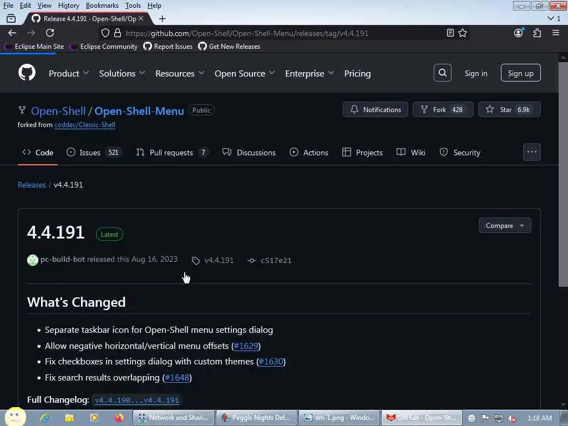Open the repository tabs overflow ellipsis button
568x426 pixels.
[532, 152]
